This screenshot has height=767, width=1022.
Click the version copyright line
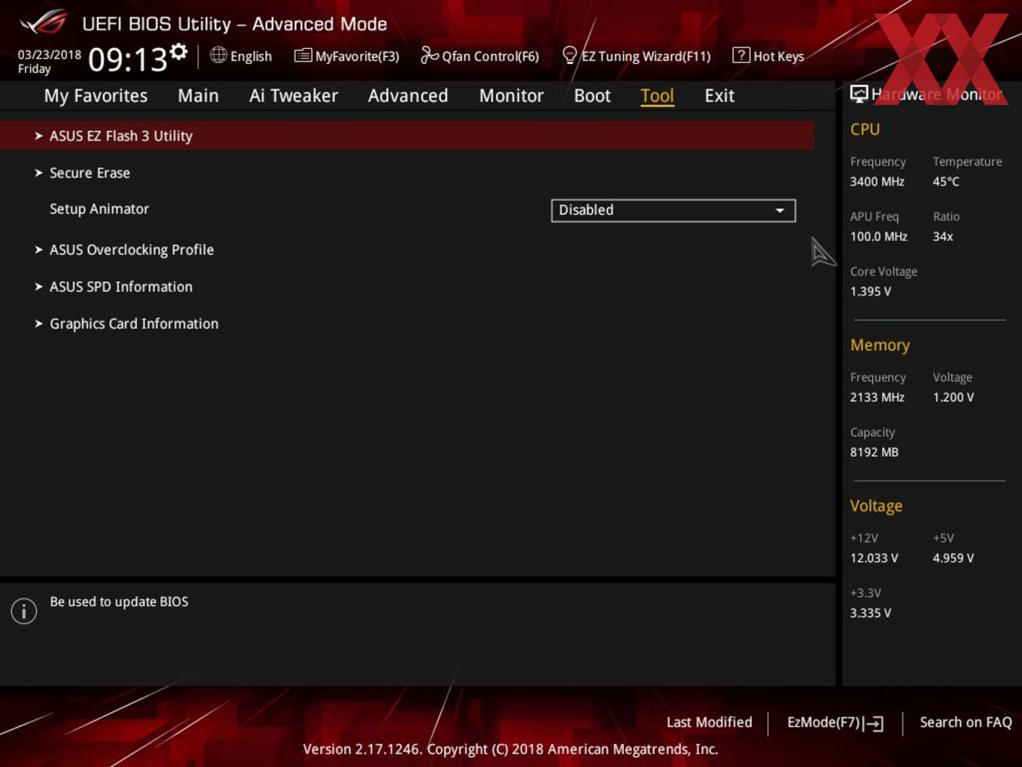[x=510, y=749]
